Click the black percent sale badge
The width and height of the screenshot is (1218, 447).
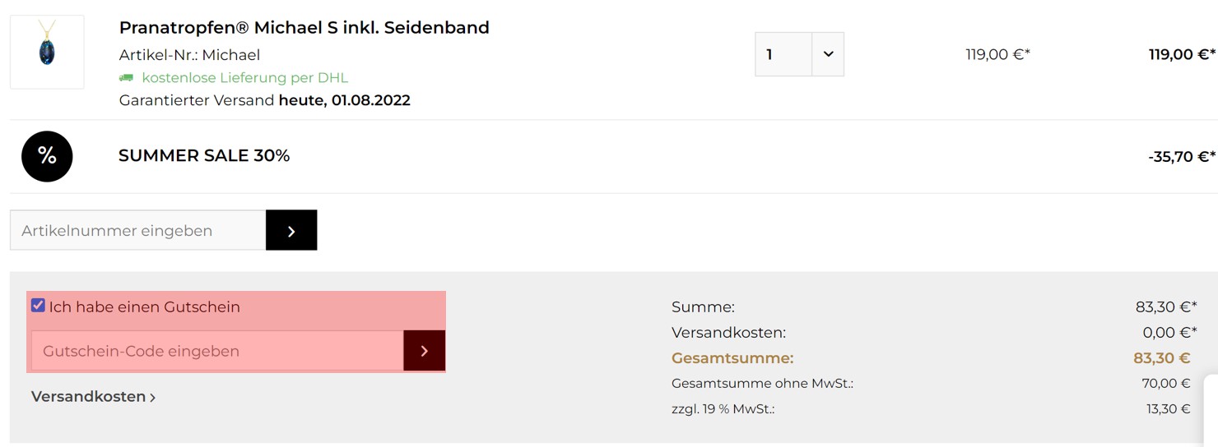click(x=47, y=156)
